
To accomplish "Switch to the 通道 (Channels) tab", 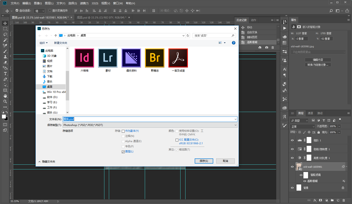I will point(310,113).
